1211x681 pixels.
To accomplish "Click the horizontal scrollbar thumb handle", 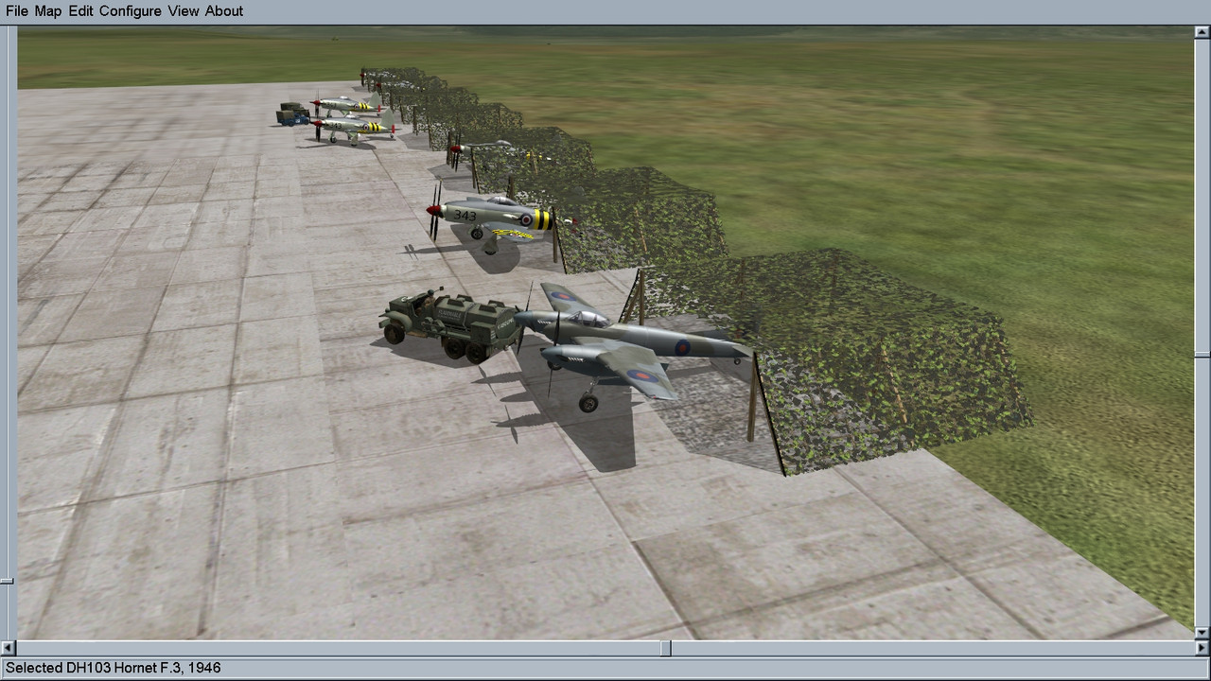I will [666, 648].
